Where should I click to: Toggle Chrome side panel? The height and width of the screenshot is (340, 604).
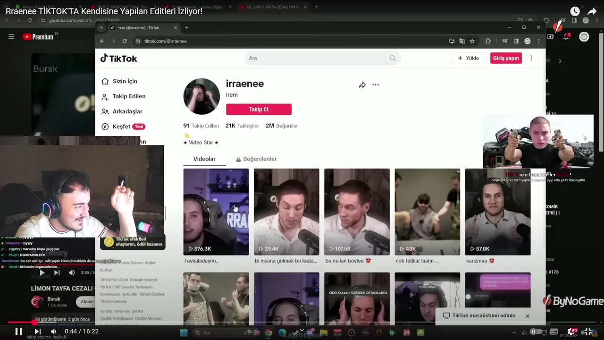click(x=516, y=41)
